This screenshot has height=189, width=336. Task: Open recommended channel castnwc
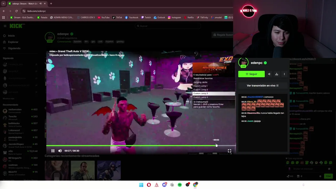[20, 166]
